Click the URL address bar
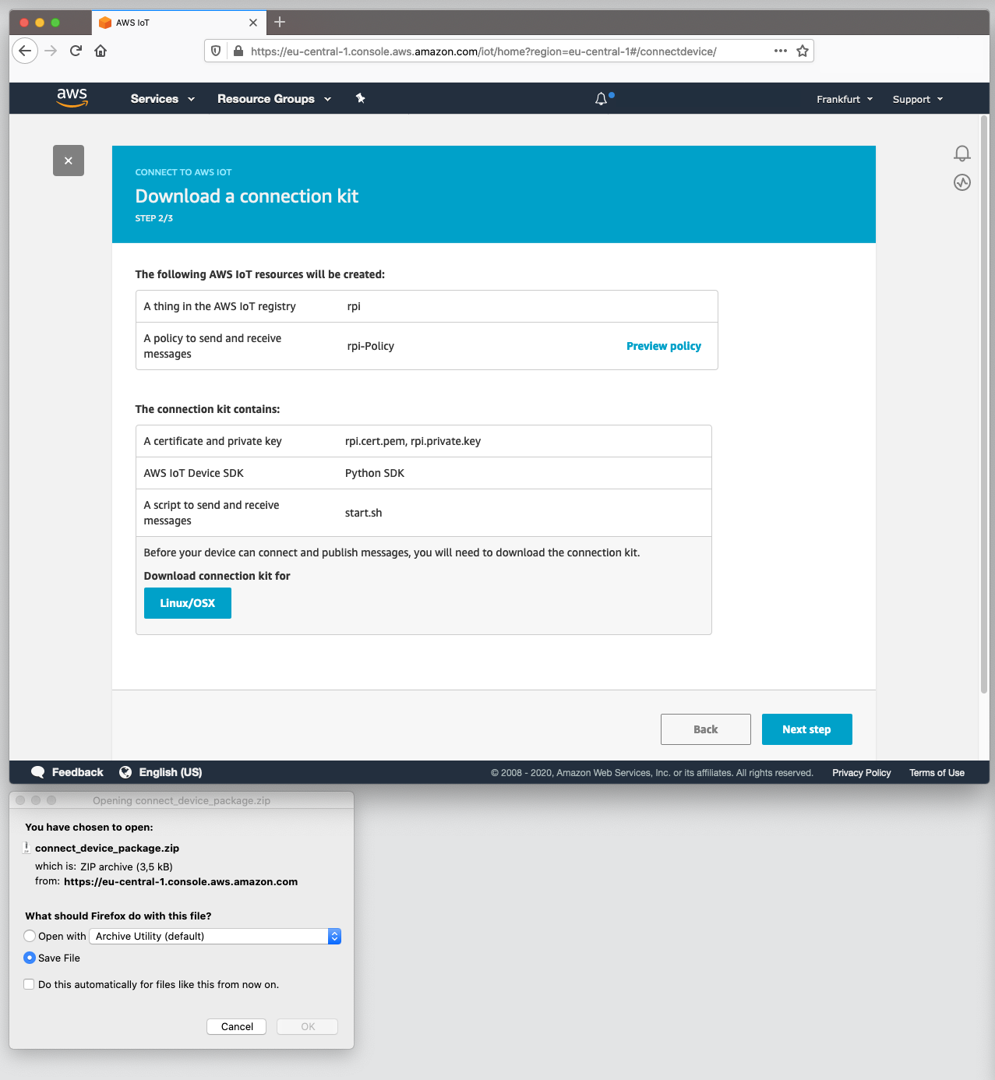The height and width of the screenshot is (1080, 995). [509, 51]
